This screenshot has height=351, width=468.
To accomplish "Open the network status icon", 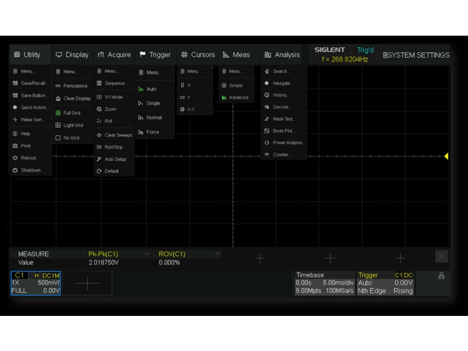I will (x=441, y=276).
